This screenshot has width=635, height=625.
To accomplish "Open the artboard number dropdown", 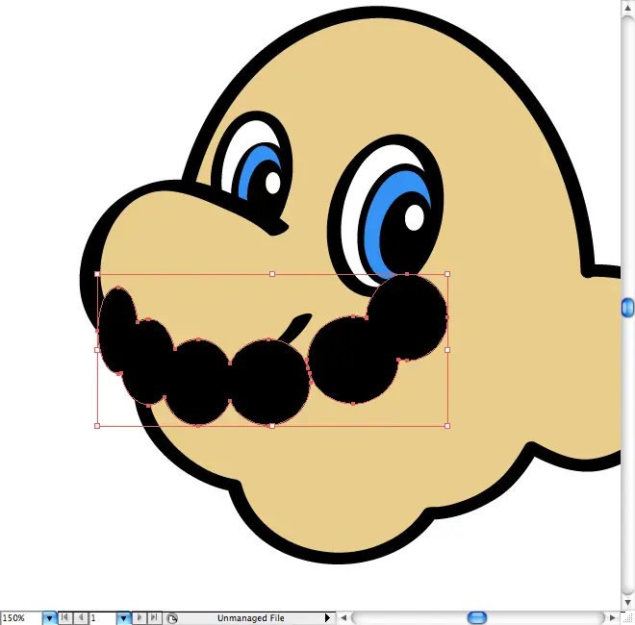I will coord(123,617).
